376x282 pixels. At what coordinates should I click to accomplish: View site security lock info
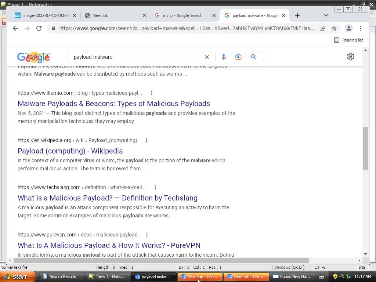click(x=54, y=28)
